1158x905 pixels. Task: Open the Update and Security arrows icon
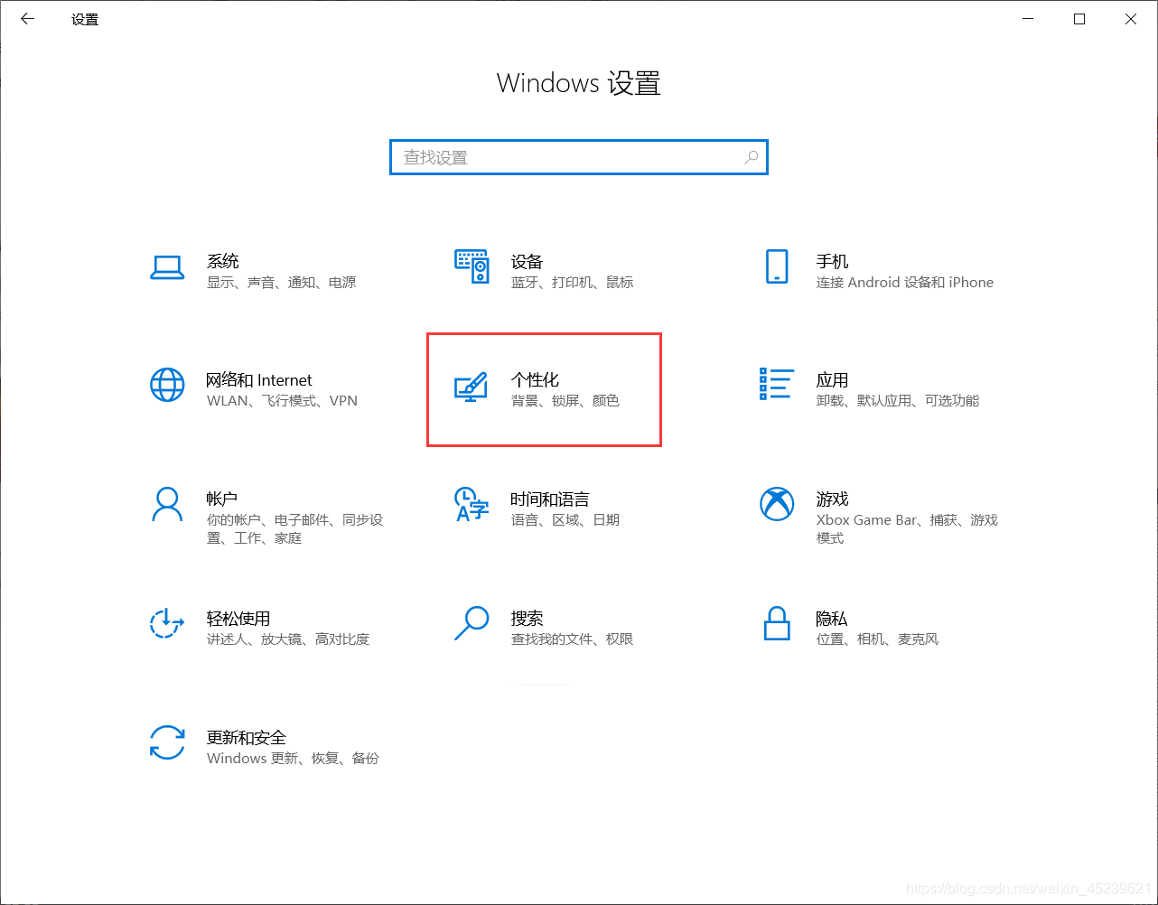click(x=167, y=742)
